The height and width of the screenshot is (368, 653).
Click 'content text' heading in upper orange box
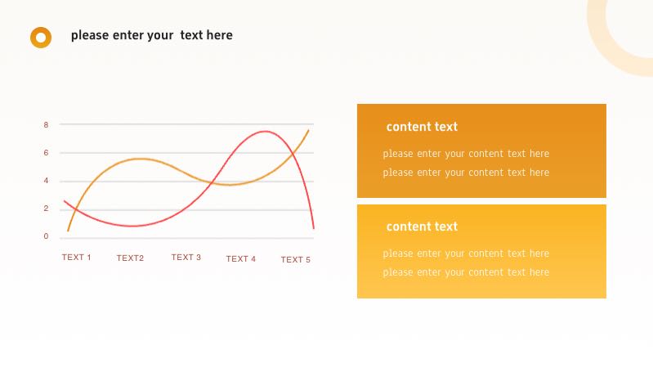click(422, 127)
